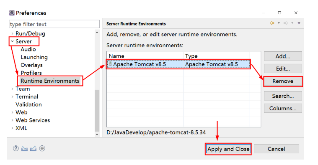318x165 pixels.
Task: Click the Search... button
Action: click(x=283, y=96)
